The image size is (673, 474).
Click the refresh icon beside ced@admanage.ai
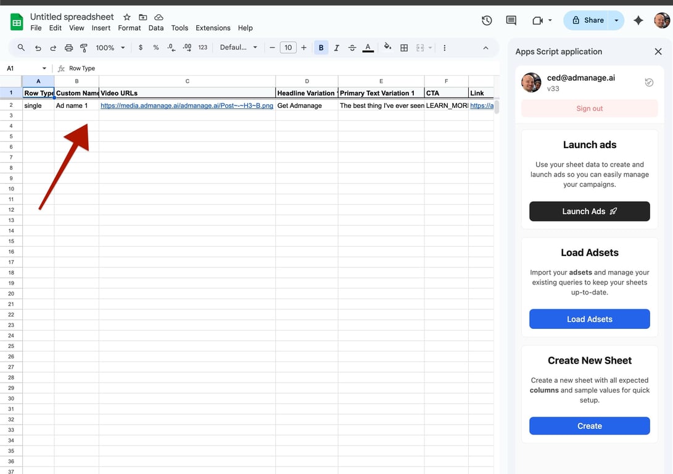point(648,83)
